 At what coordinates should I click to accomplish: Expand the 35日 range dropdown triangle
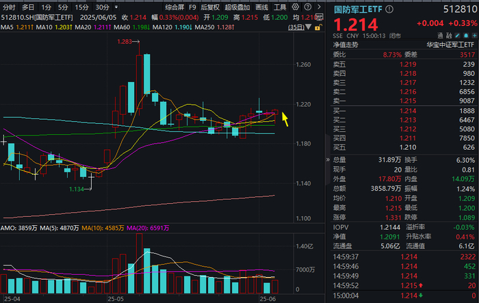(309, 27)
